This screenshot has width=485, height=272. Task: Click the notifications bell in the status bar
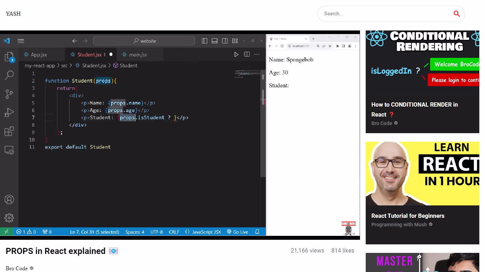coord(257,232)
